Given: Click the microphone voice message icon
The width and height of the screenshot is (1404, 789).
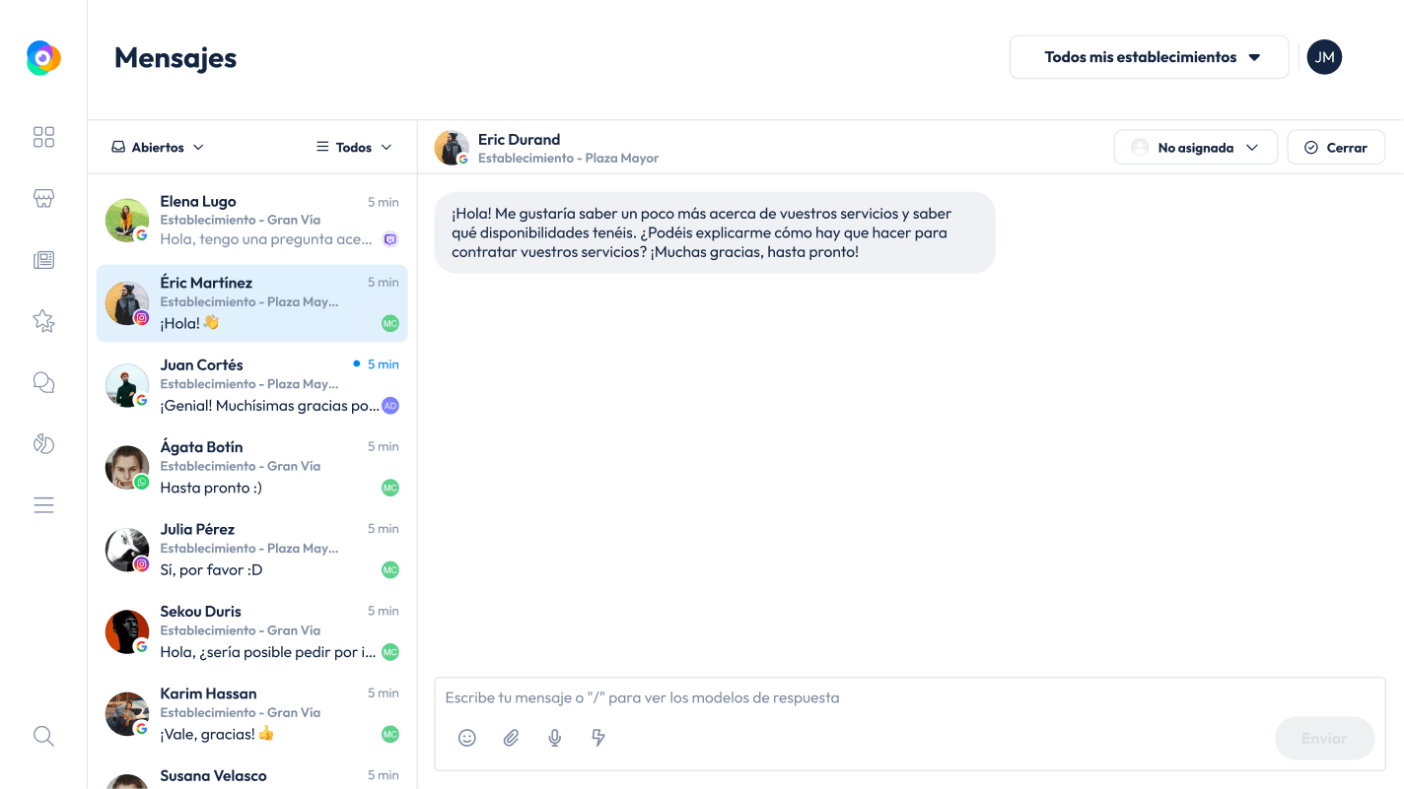Looking at the screenshot, I should [x=555, y=738].
